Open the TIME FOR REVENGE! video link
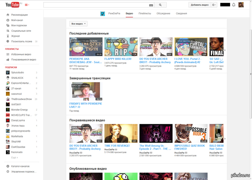Image resolution: width=252 pixels, height=180 pixels. [117, 146]
